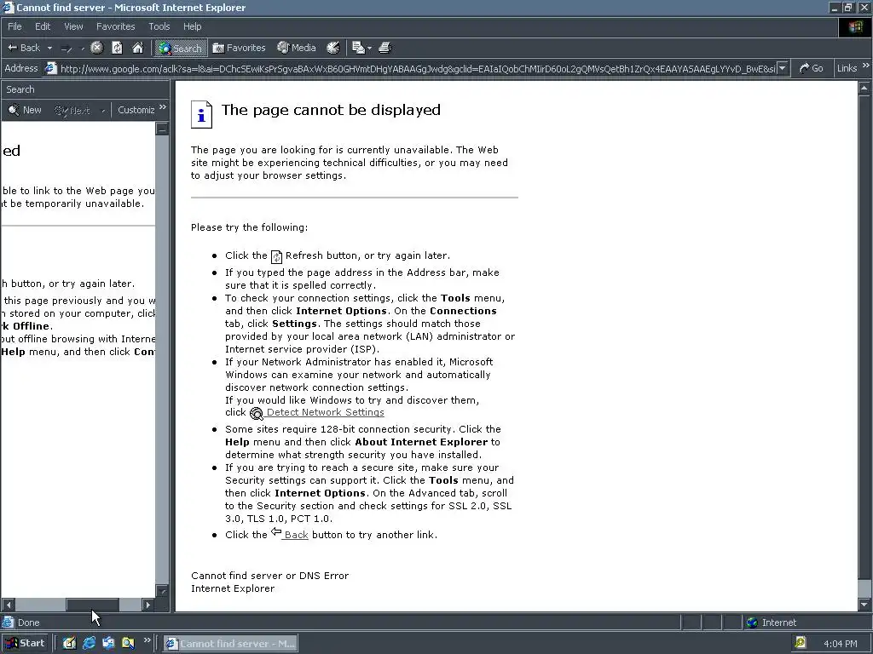Click the 4:04 PM clock
The height and width of the screenshot is (654, 873).
(840, 644)
